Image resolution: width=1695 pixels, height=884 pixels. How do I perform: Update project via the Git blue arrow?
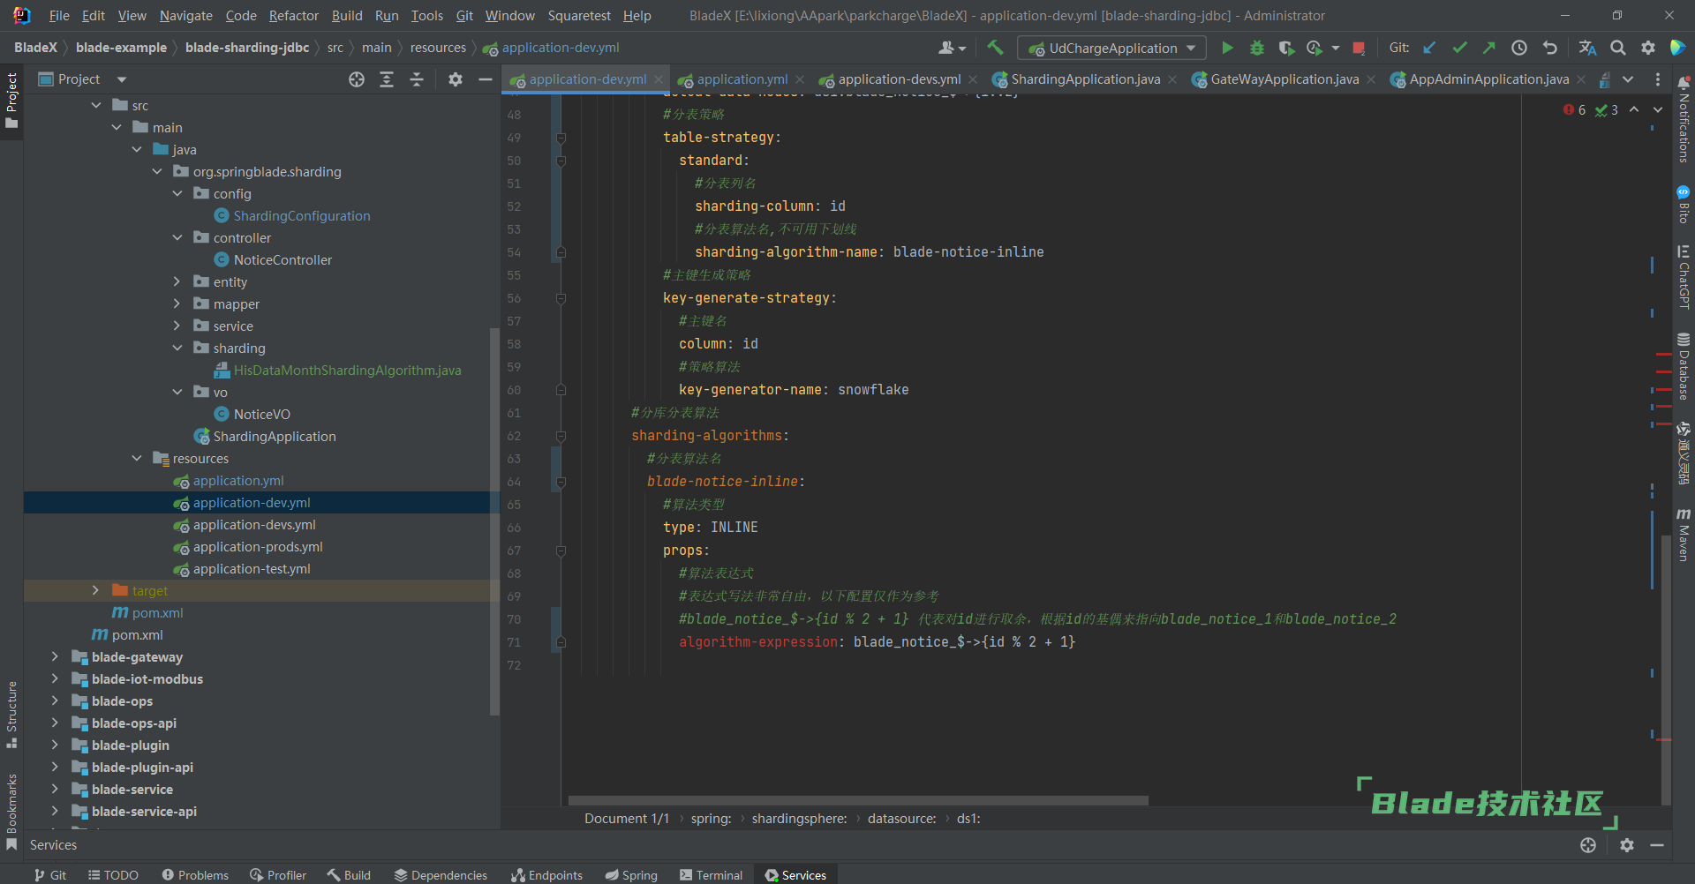[1429, 48]
